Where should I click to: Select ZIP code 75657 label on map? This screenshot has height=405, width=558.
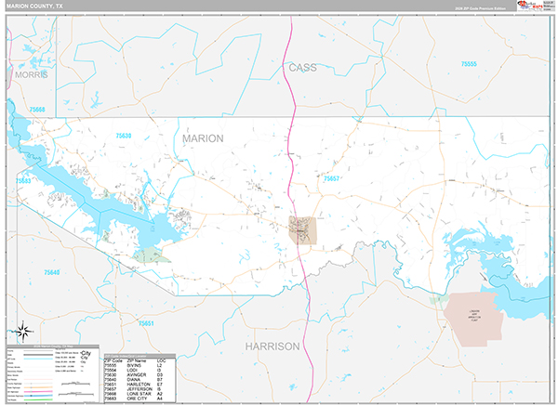coord(332,177)
